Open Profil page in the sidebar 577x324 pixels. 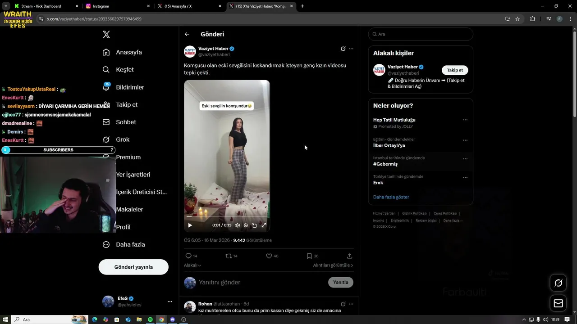(x=123, y=227)
